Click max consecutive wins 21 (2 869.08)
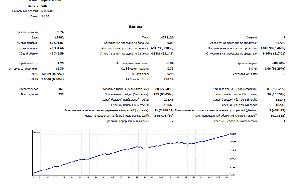Image resolution: width=295 pixels, height=187 pixels. (x=164, y=110)
